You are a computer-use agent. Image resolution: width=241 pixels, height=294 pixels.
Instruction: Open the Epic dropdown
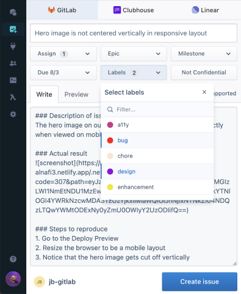[x=134, y=54]
